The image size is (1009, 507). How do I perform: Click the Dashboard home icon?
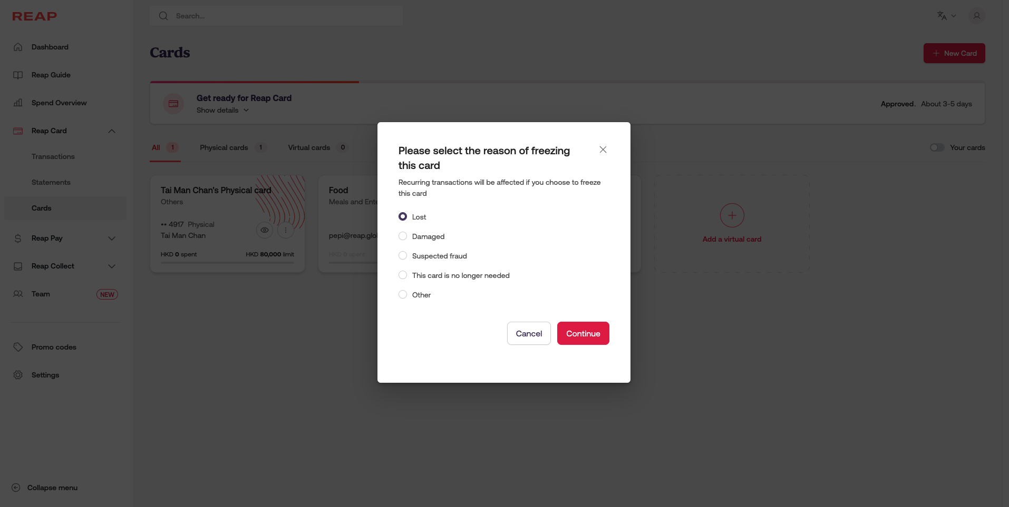pyautogui.click(x=18, y=47)
